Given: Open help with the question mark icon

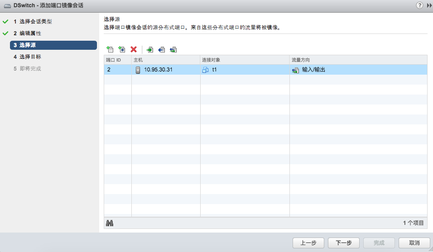Looking at the screenshot, I should (419, 5).
